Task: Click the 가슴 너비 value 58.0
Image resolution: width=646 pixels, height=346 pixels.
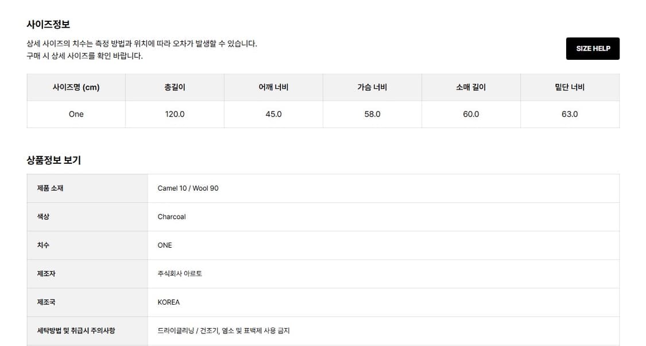Action: pos(372,114)
